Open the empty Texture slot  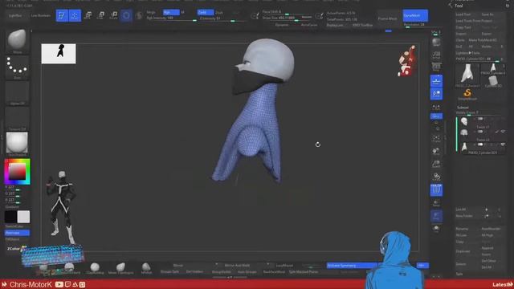coord(17,118)
